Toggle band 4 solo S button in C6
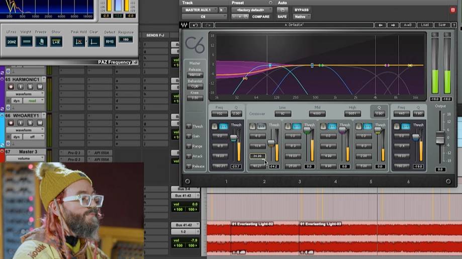This screenshot has height=259, width=462. point(323,126)
